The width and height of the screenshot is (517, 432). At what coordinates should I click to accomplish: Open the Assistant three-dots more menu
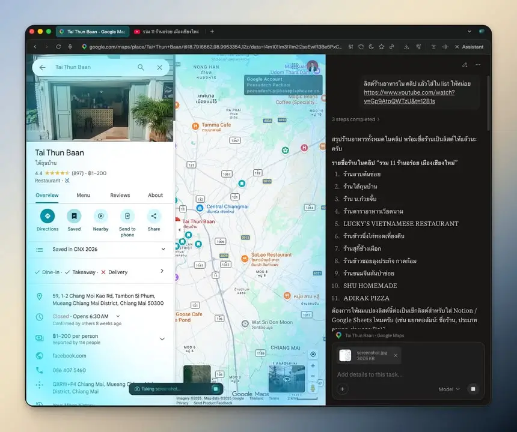478,65
